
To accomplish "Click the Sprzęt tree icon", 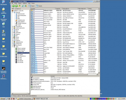I will (x=14, y=39).
